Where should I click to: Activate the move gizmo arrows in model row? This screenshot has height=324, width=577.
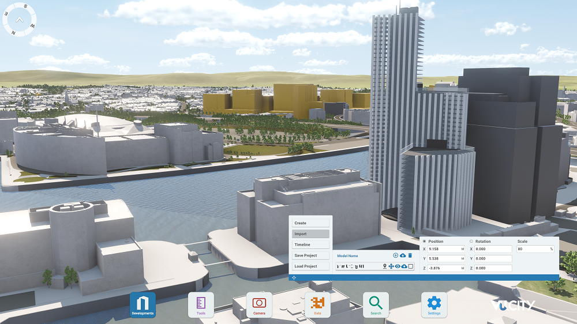(x=391, y=266)
